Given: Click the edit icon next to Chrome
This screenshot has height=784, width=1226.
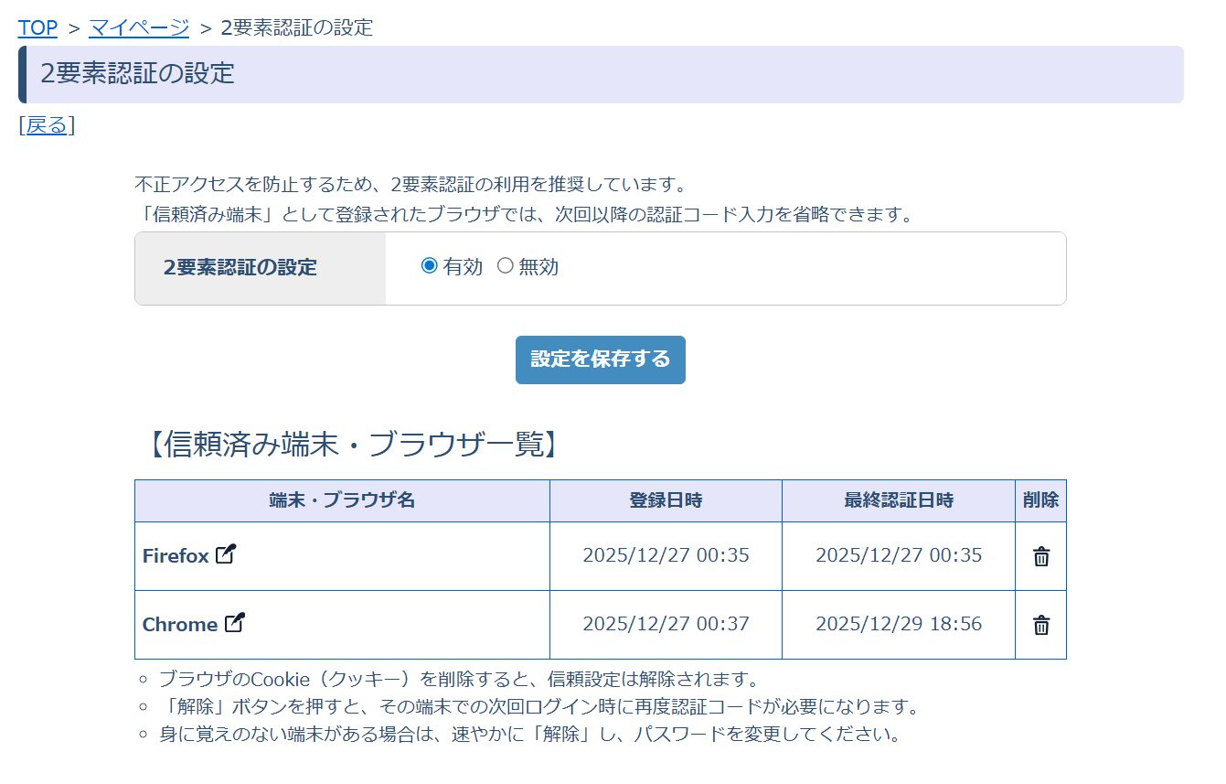Looking at the screenshot, I should 235,623.
